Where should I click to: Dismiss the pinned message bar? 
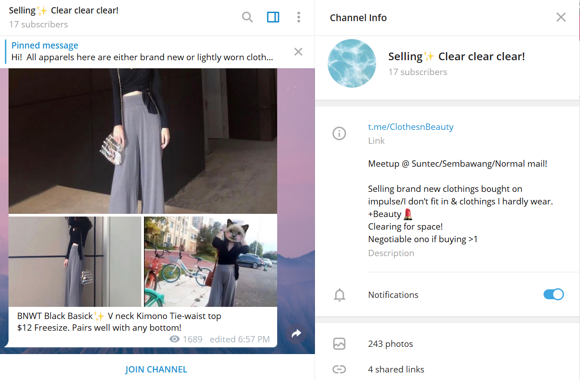coord(298,52)
